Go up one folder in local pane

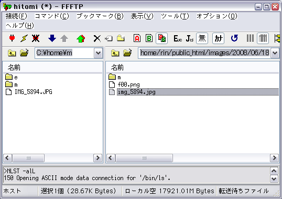click(x=12, y=53)
